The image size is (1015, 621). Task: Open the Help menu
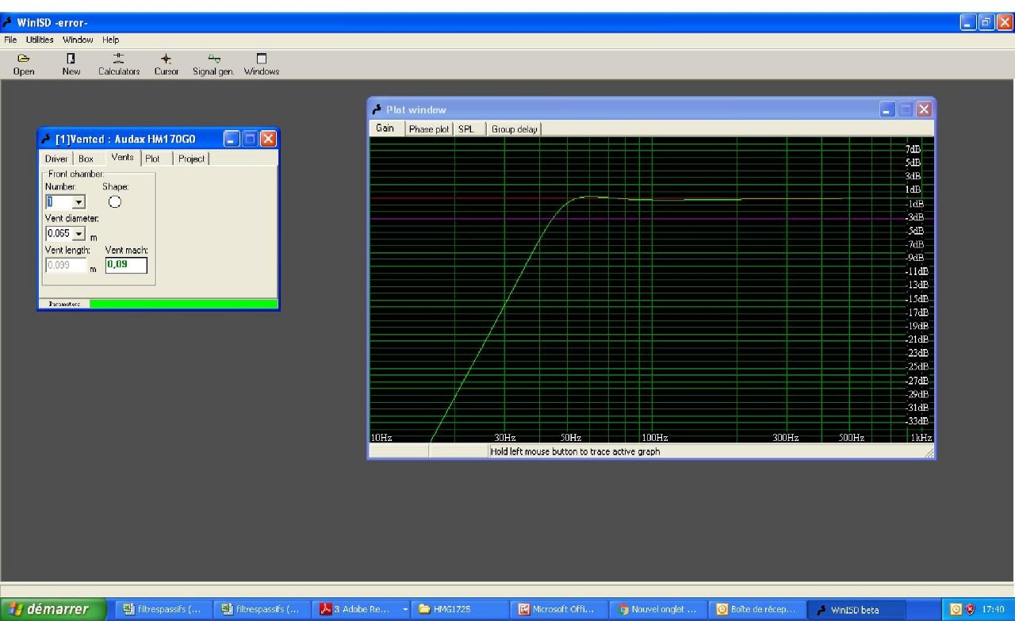[111, 40]
